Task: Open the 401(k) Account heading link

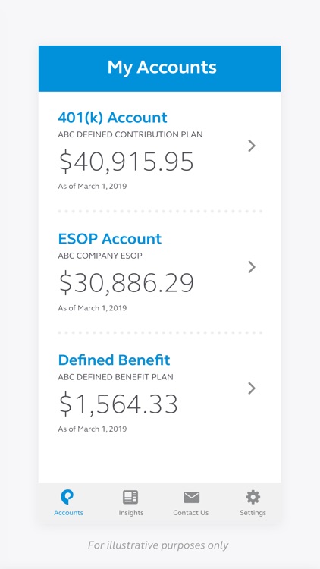Action: [x=112, y=118]
